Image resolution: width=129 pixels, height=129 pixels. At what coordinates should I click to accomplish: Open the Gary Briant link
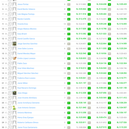[22, 34]
